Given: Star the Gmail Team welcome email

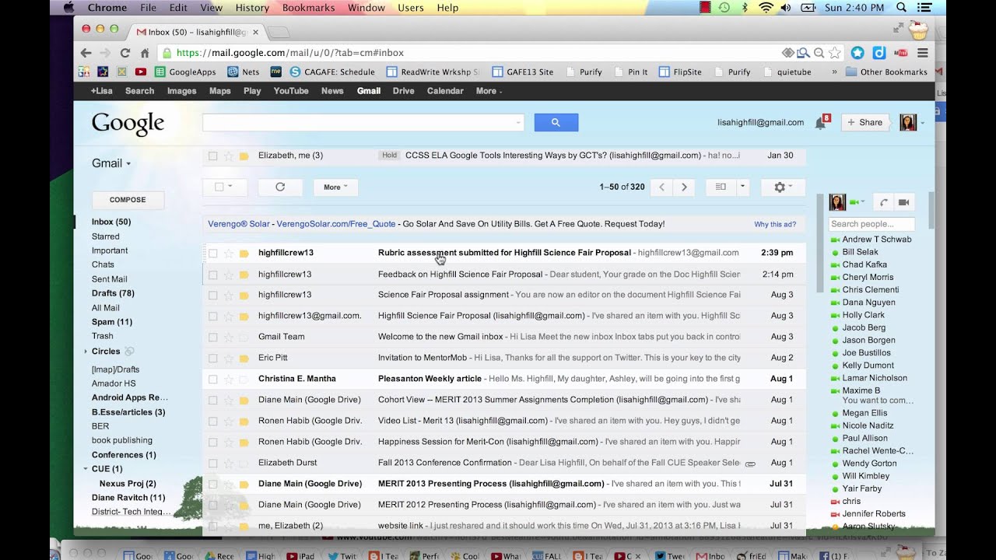Looking at the screenshot, I should pyautogui.click(x=229, y=337).
